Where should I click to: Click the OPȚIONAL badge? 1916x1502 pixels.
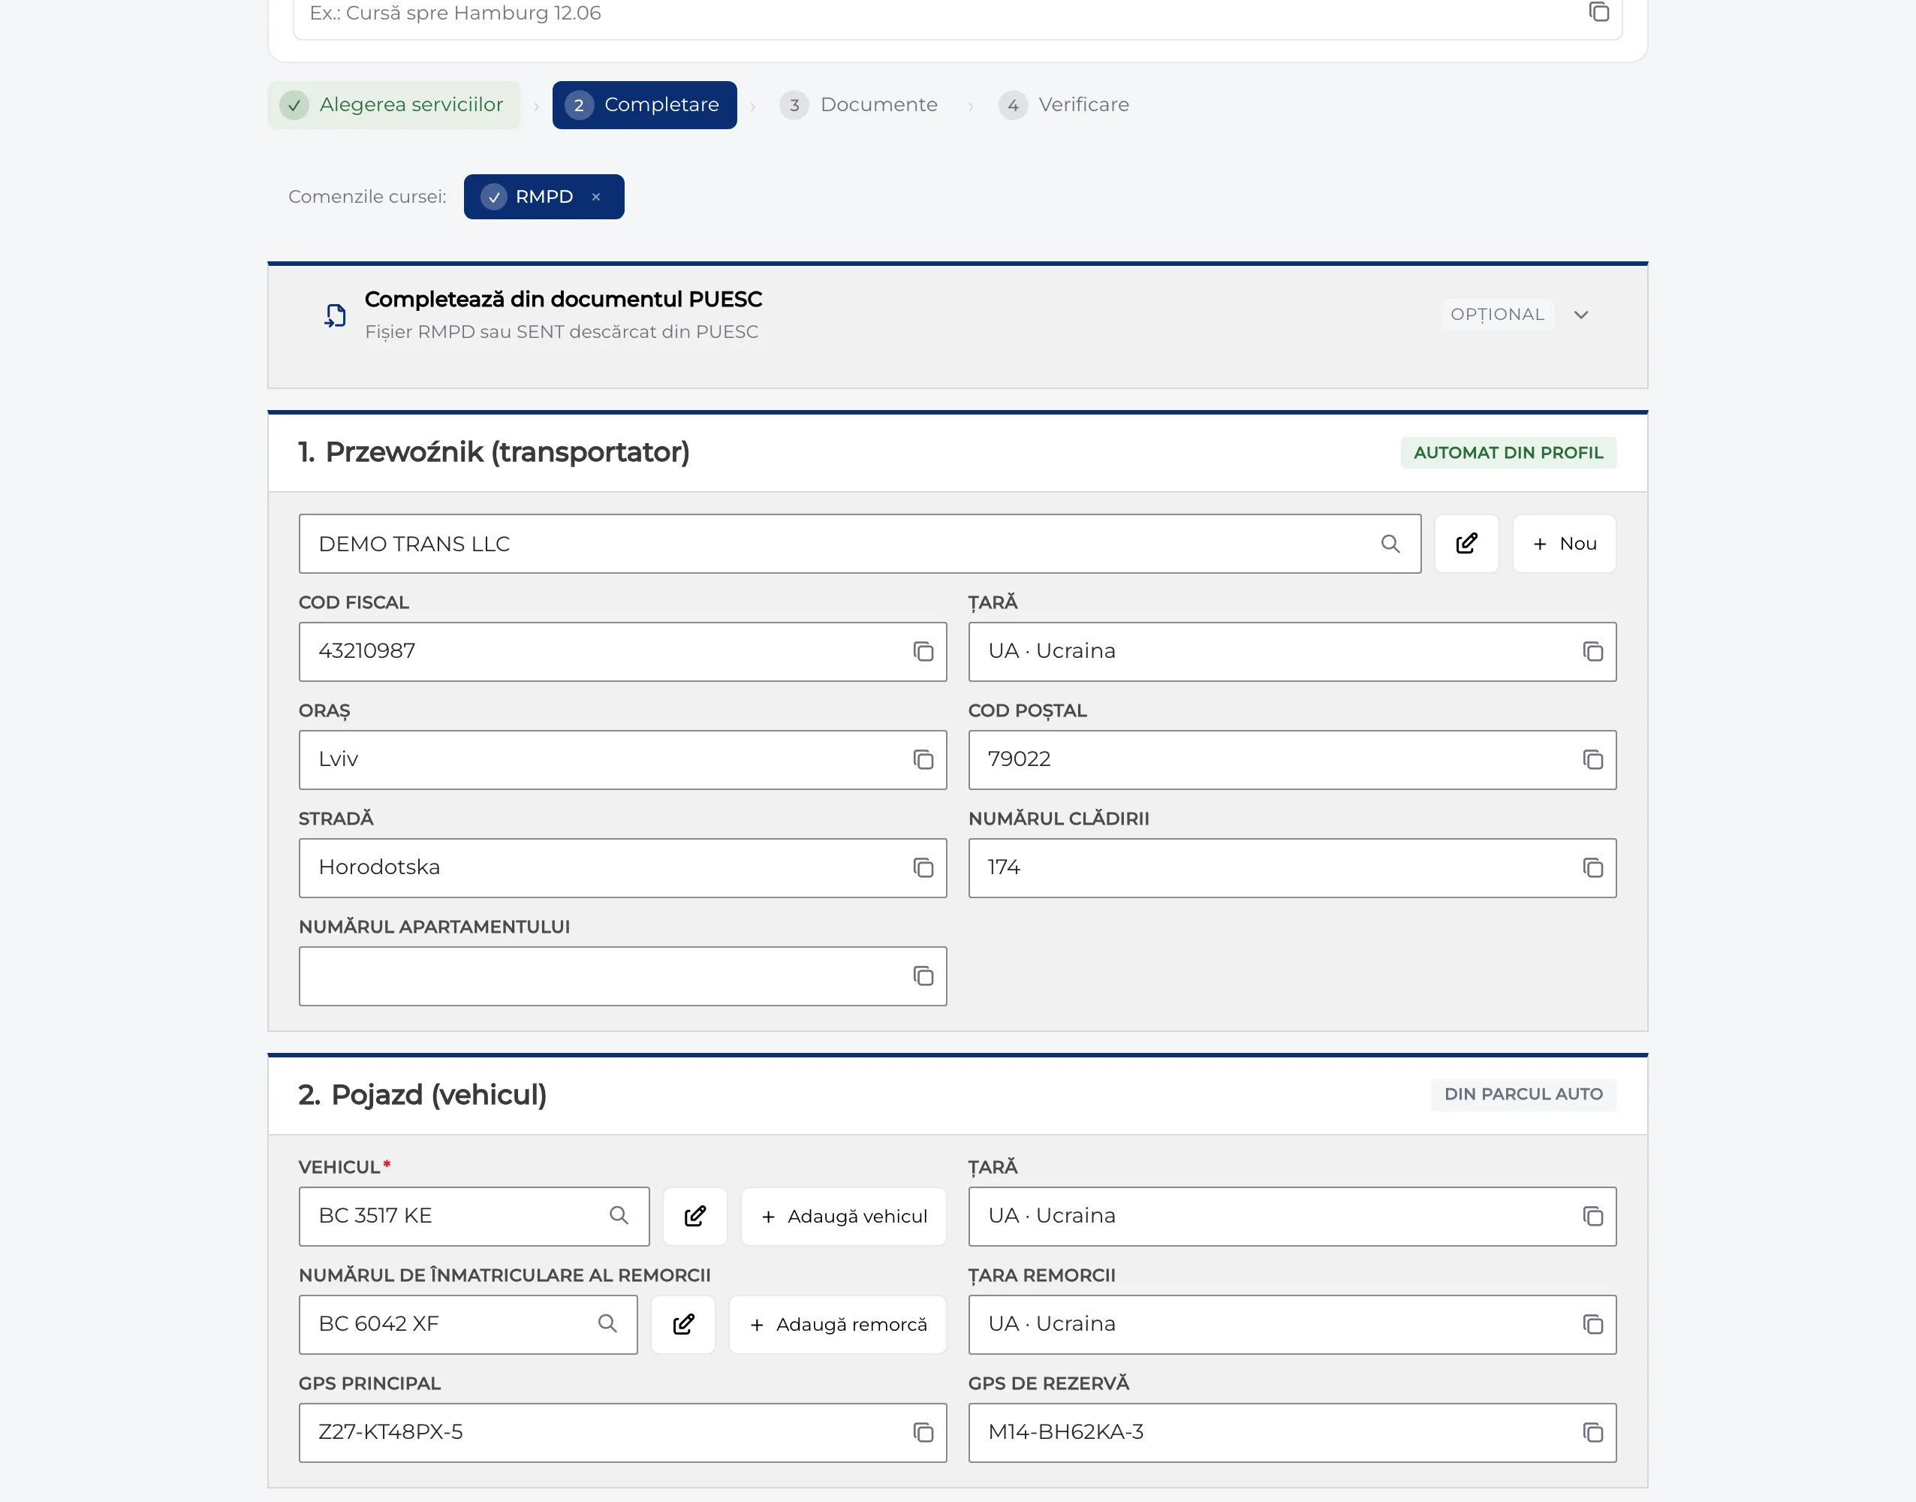pos(1497,315)
